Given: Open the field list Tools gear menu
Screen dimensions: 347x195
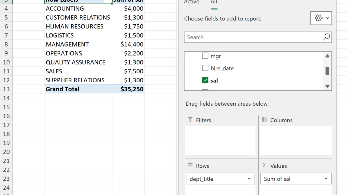Looking at the screenshot, I should (x=321, y=18).
